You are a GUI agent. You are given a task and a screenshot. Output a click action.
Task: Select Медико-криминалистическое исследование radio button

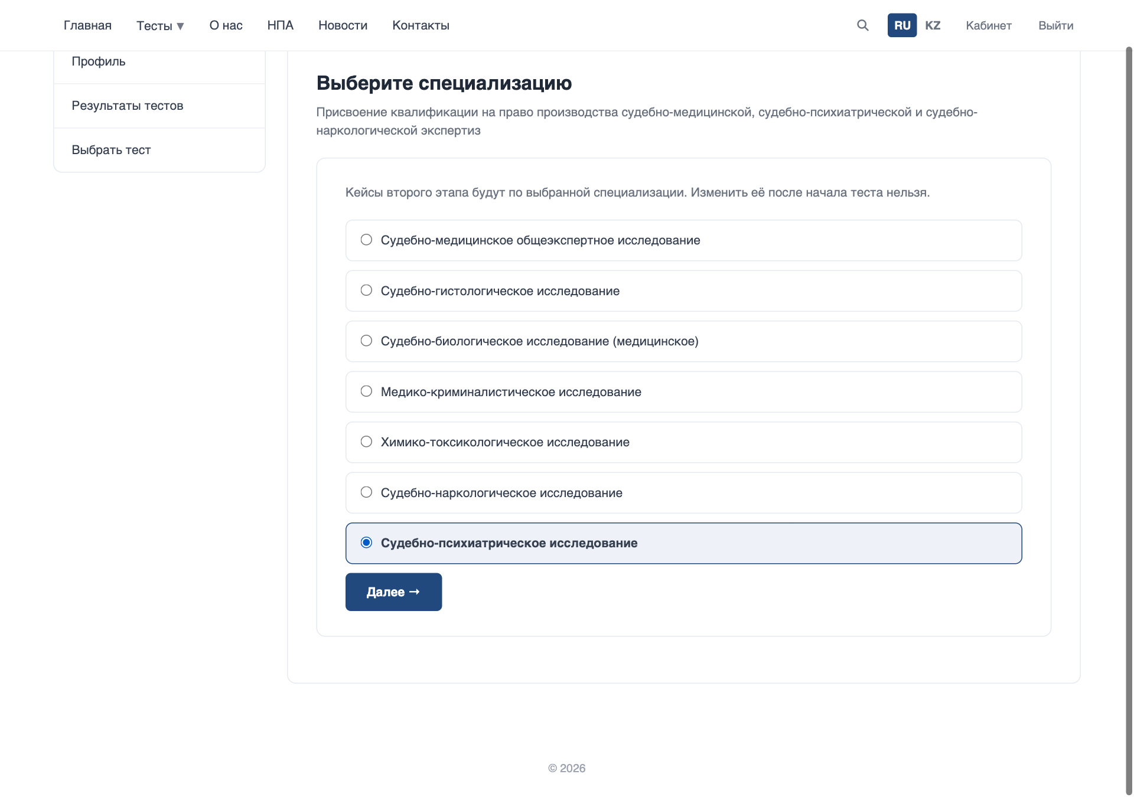[366, 391]
